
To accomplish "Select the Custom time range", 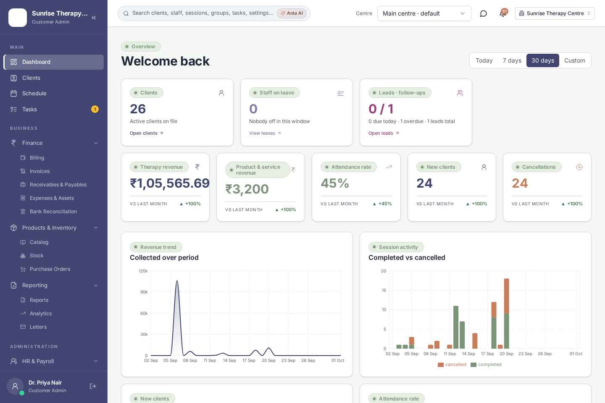I will pyautogui.click(x=575, y=60).
